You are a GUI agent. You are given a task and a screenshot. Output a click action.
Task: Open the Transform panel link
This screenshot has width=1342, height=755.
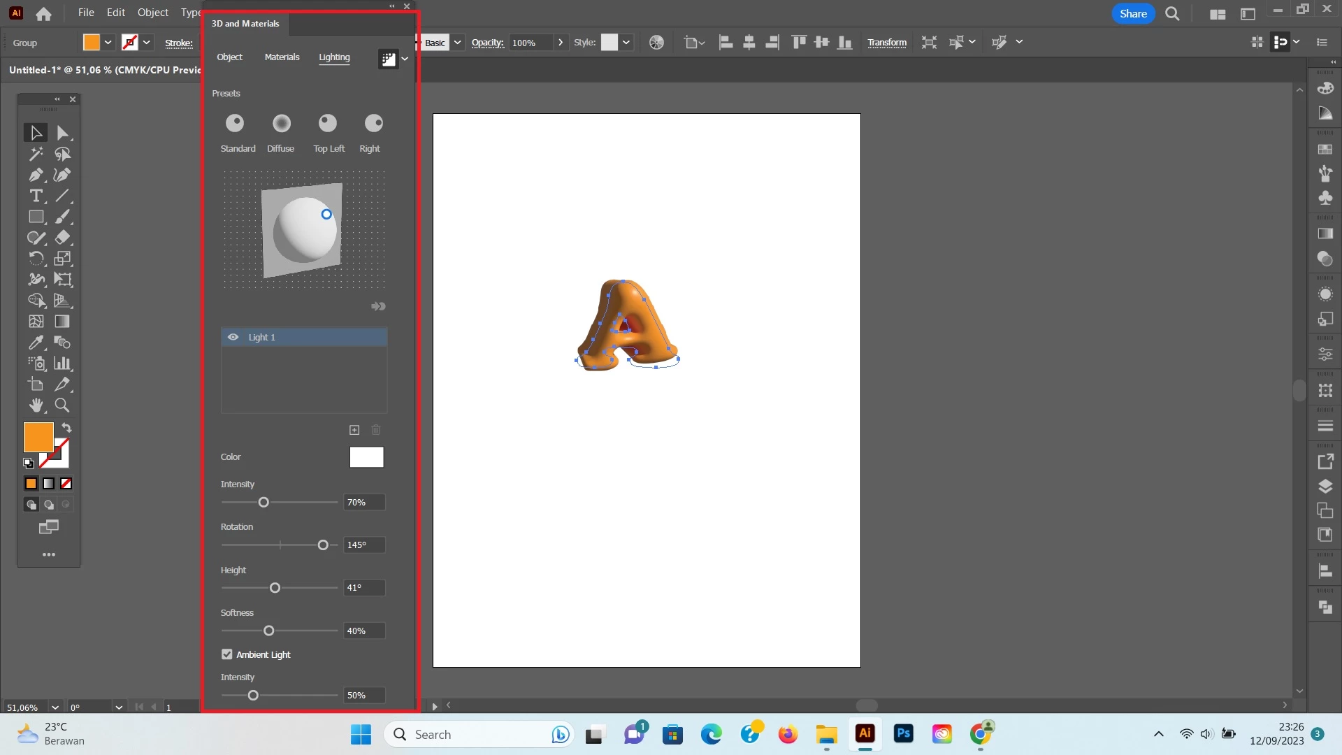pyautogui.click(x=887, y=43)
